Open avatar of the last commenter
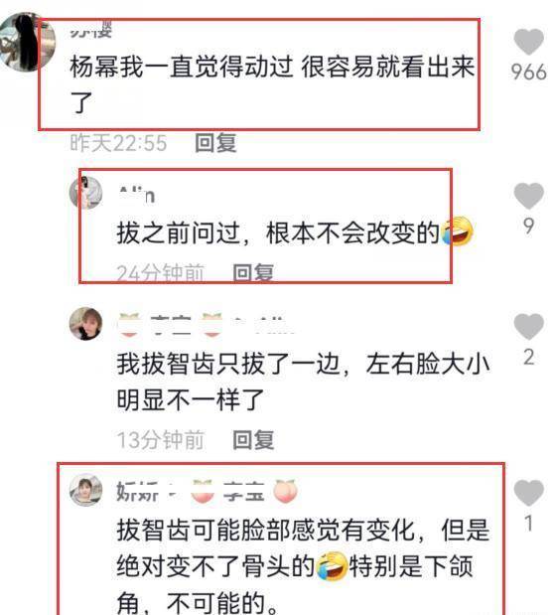 tap(85, 490)
